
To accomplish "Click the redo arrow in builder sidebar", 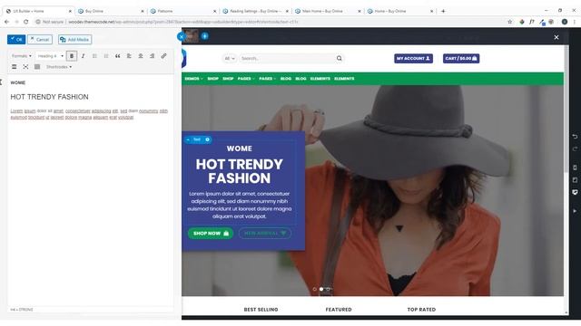I will point(575,149).
